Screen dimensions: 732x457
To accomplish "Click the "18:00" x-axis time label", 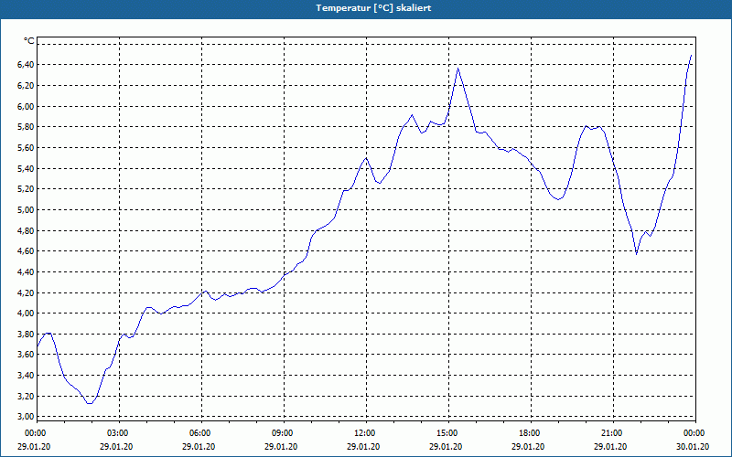I will [531, 433].
